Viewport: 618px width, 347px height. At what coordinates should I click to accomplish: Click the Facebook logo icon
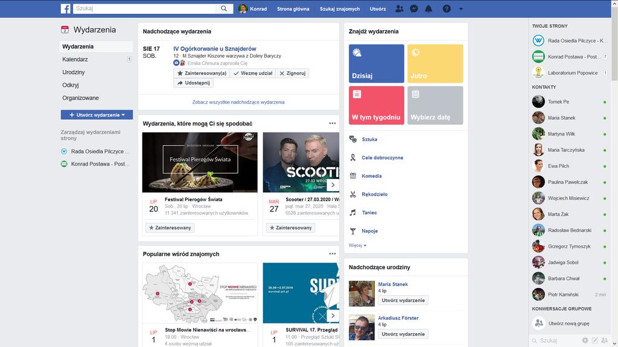point(65,8)
